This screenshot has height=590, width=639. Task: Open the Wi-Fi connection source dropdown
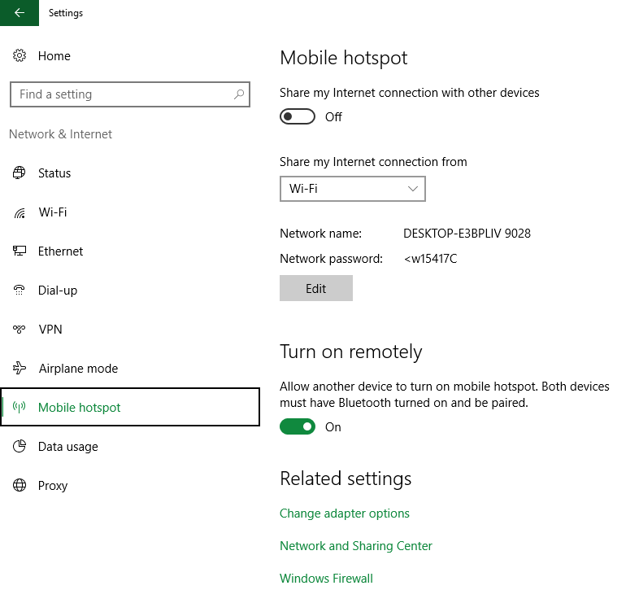[353, 189]
